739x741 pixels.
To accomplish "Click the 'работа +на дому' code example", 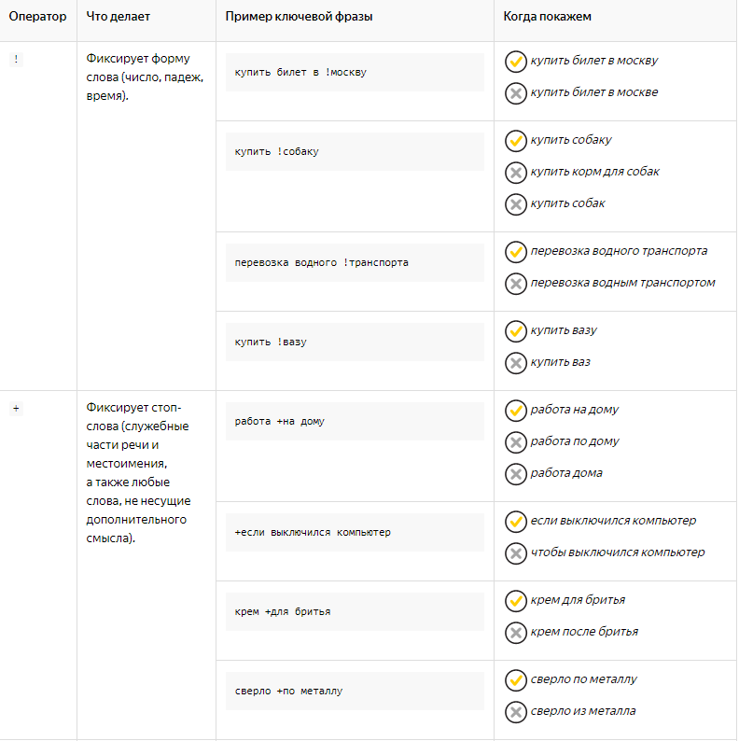I will 280,421.
